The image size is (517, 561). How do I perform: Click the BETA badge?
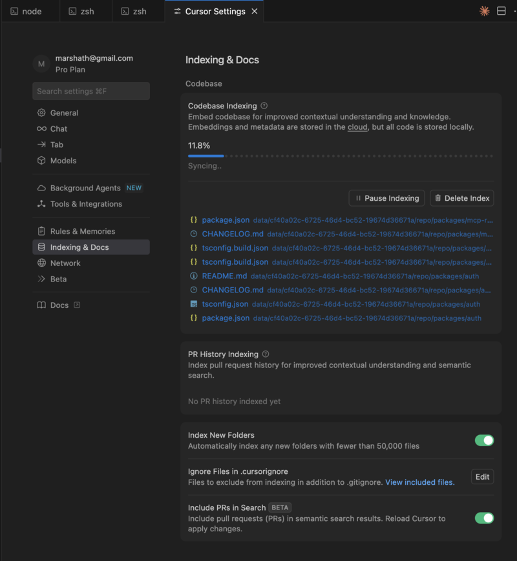click(x=280, y=507)
